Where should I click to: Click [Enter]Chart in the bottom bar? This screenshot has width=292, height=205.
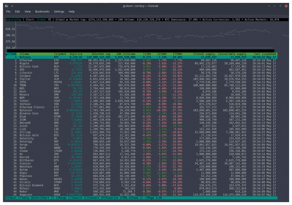click(40, 198)
